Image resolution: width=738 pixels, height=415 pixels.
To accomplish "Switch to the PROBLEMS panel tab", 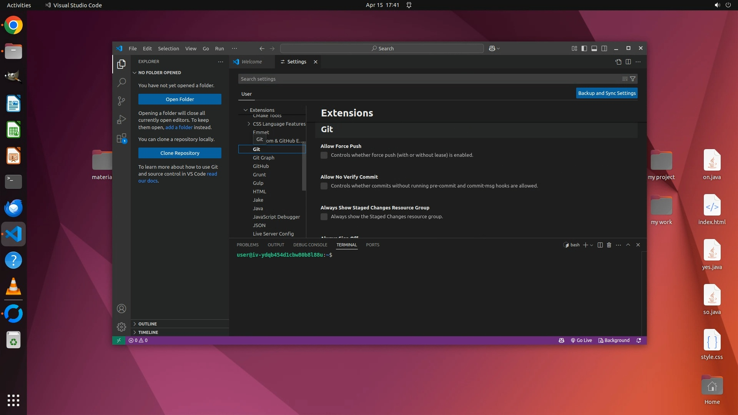I will click(248, 245).
